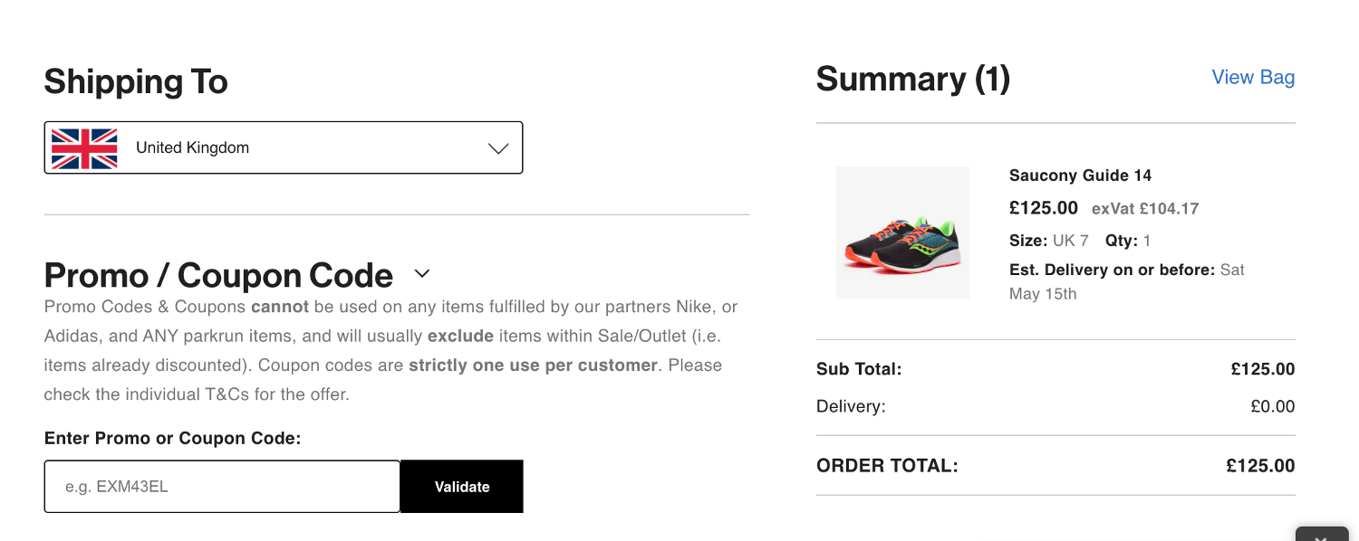The height and width of the screenshot is (541, 1359).
Task: Click the Shipping To heading
Action: click(x=135, y=81)
